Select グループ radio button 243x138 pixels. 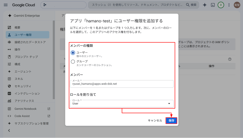click(x=73, y=62)
